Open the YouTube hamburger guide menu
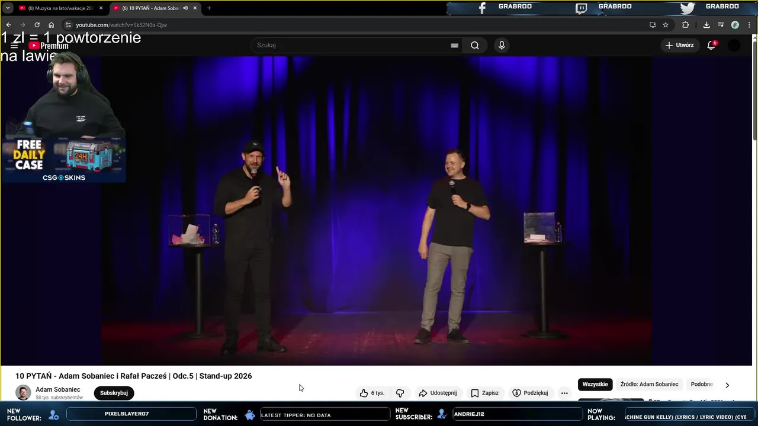Viewport: 758px width, 426px height. (x=14, y=46)
